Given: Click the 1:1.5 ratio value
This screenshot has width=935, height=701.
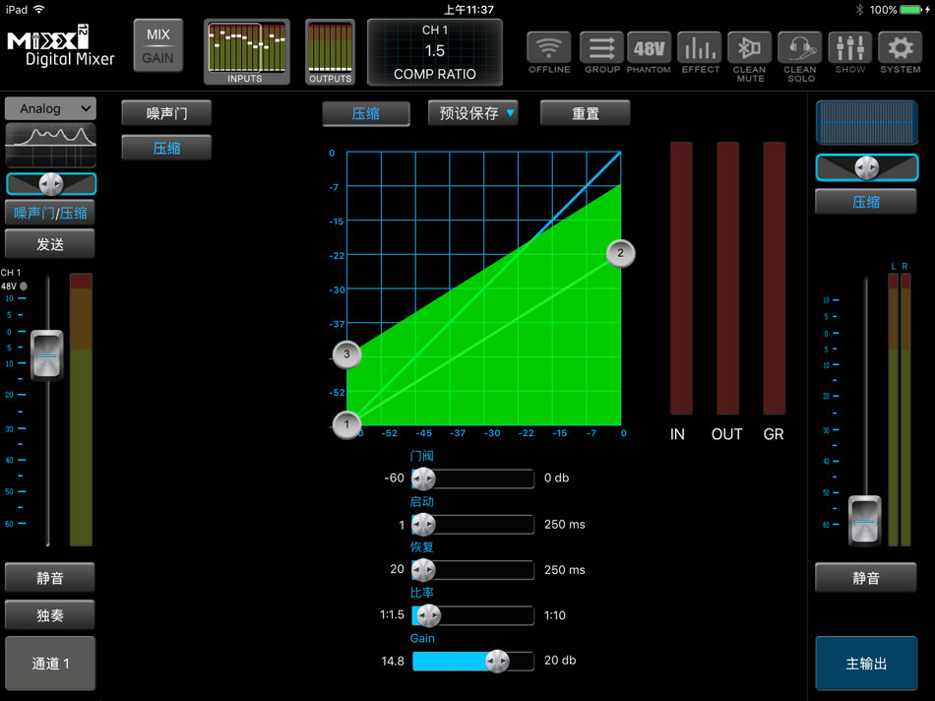Looking at the screenshot, I should pos(392,614).
